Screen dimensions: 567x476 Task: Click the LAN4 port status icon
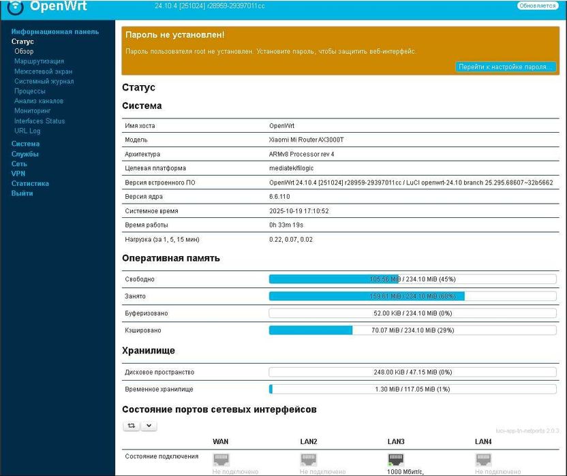pyautogui.click(x=483, y=460)
